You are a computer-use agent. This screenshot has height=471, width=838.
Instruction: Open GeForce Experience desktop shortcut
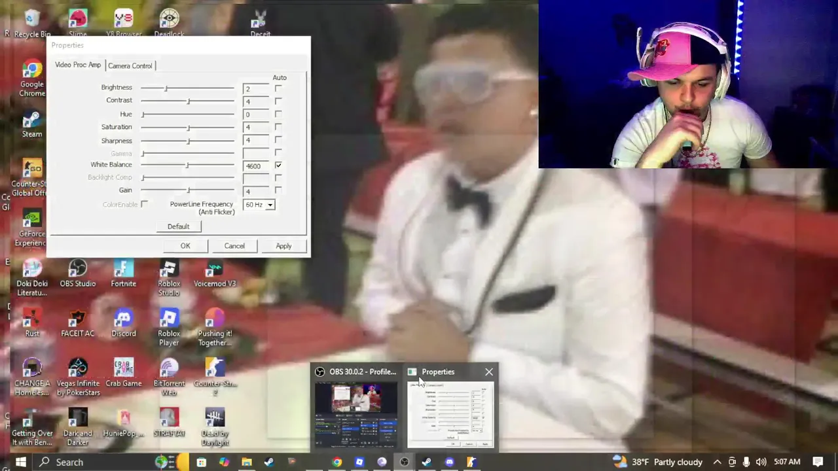(x=32, y=228)
